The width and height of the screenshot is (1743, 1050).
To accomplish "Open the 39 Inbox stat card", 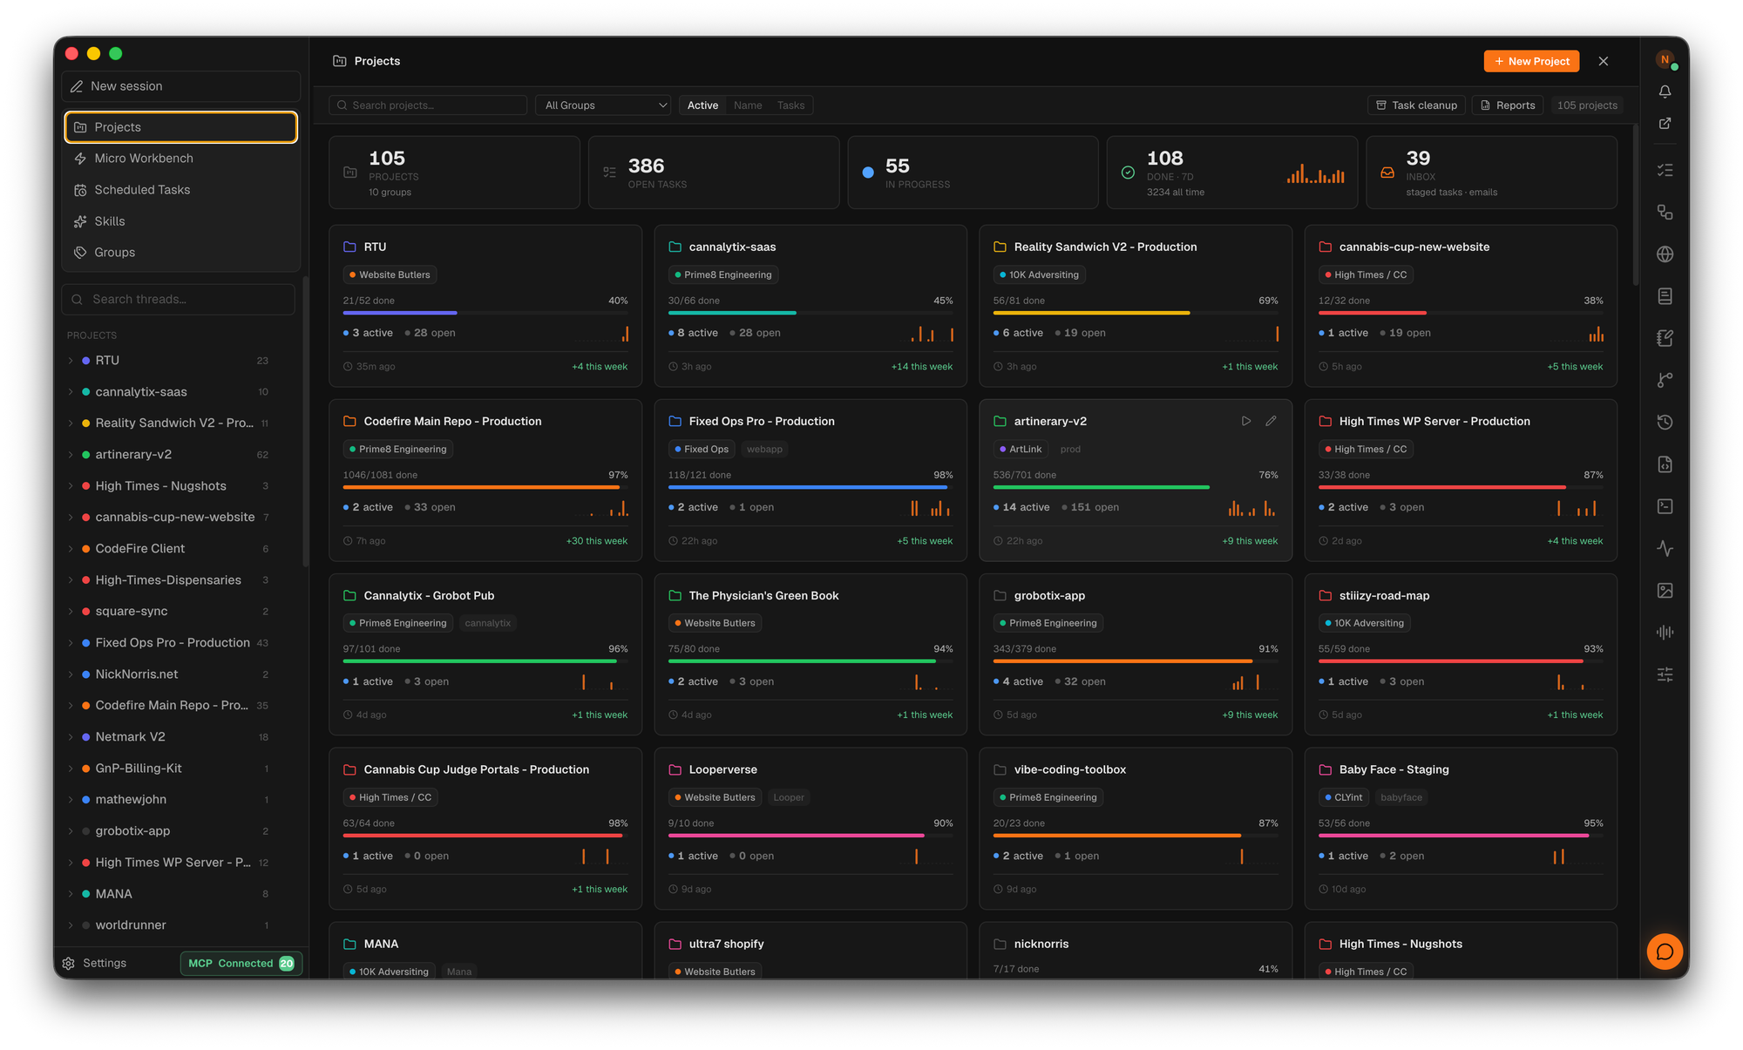I will 1491,173.
